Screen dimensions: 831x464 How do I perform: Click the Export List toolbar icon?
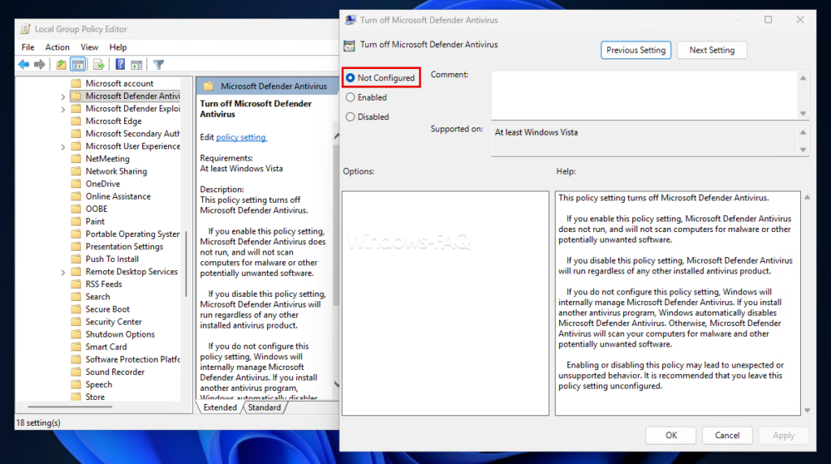(98, 65)
